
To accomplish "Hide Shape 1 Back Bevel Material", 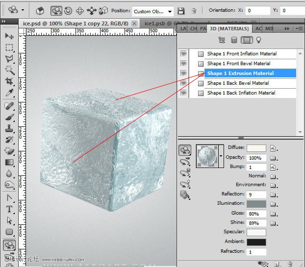I will (x=183, y=83).
